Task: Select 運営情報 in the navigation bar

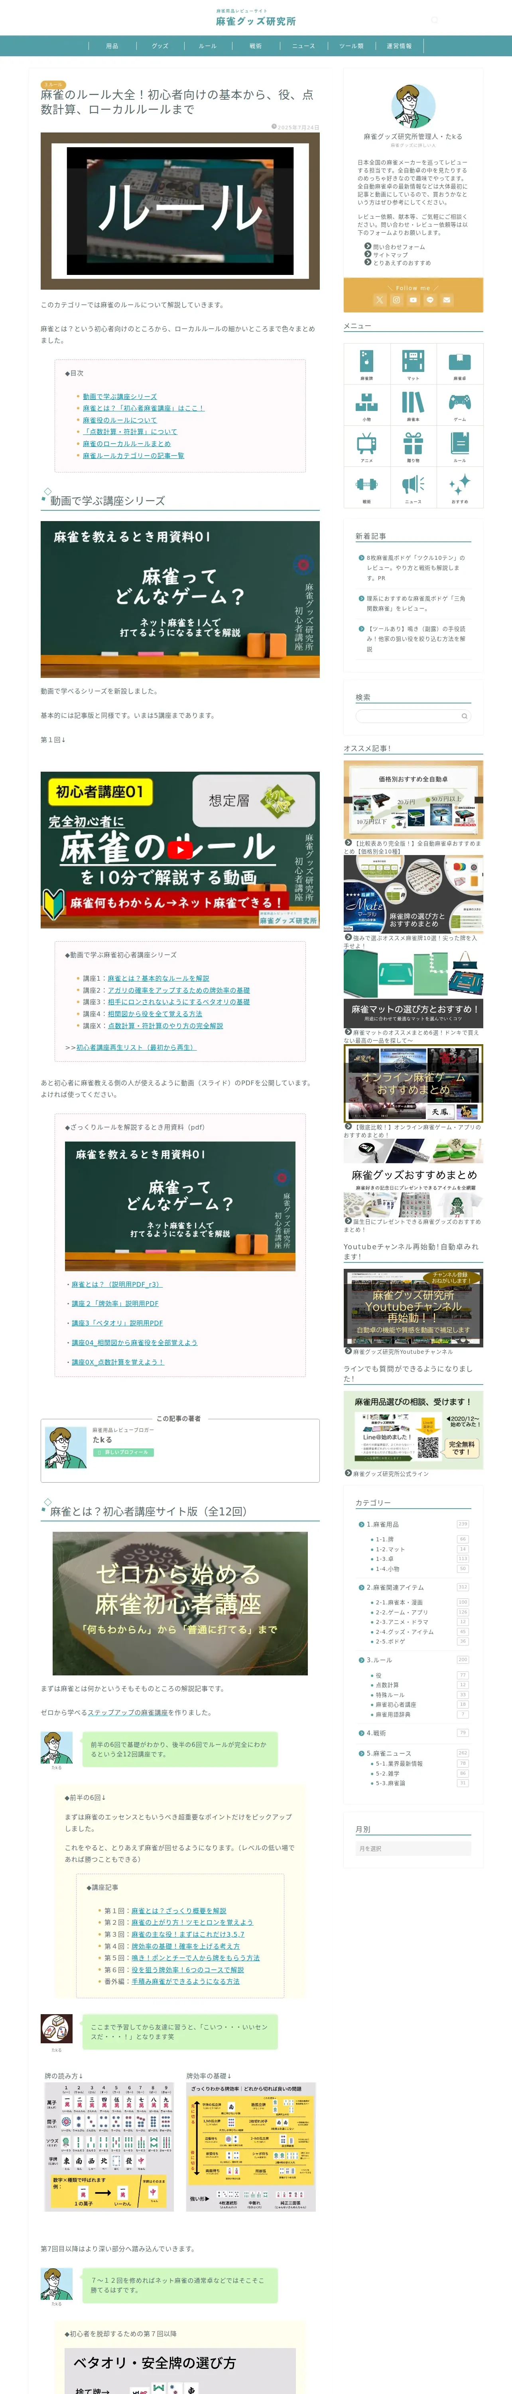Action: pos(399,45)
